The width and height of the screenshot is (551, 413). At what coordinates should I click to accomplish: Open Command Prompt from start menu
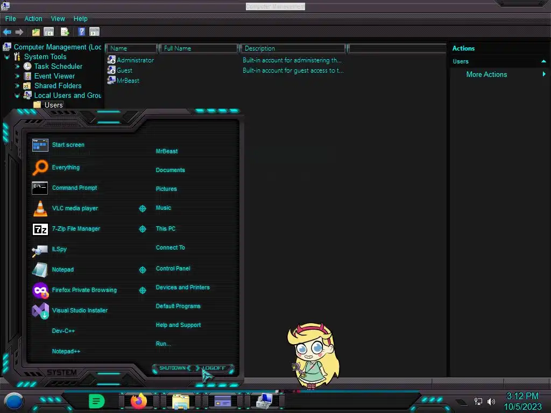pos(65,188)
